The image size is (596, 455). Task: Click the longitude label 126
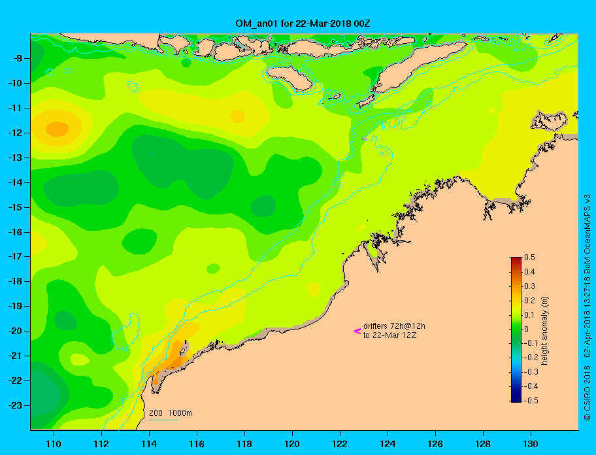tap(435, 444)
